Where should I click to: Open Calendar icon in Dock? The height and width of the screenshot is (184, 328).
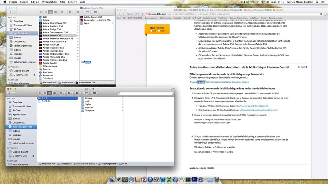coord(144,180)
